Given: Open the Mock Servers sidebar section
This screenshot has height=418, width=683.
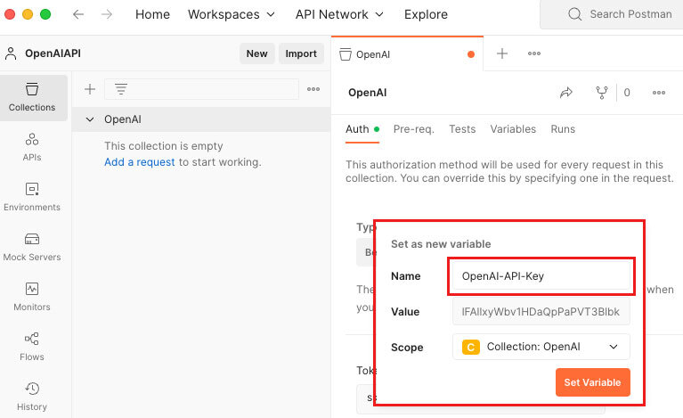Looking at the screenshot, I should point(32,247).
